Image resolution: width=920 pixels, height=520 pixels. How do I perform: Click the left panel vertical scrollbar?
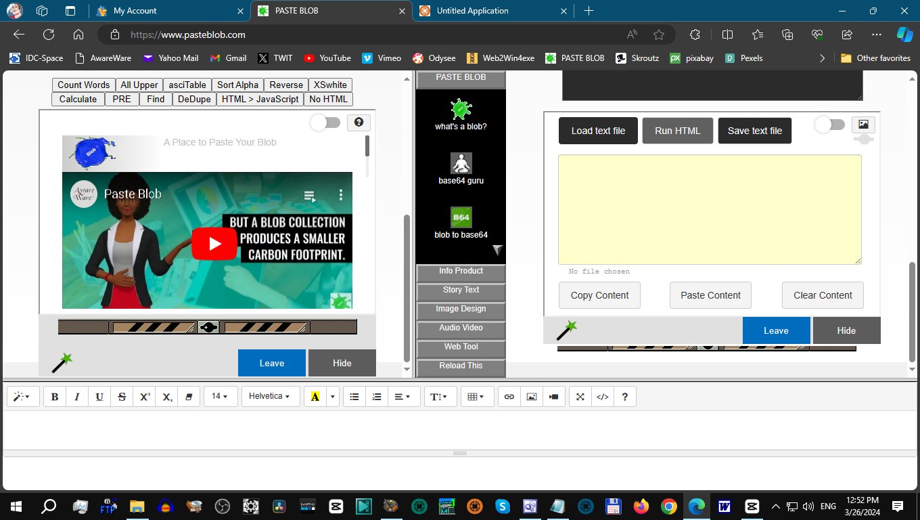click(x=407, y=288)
